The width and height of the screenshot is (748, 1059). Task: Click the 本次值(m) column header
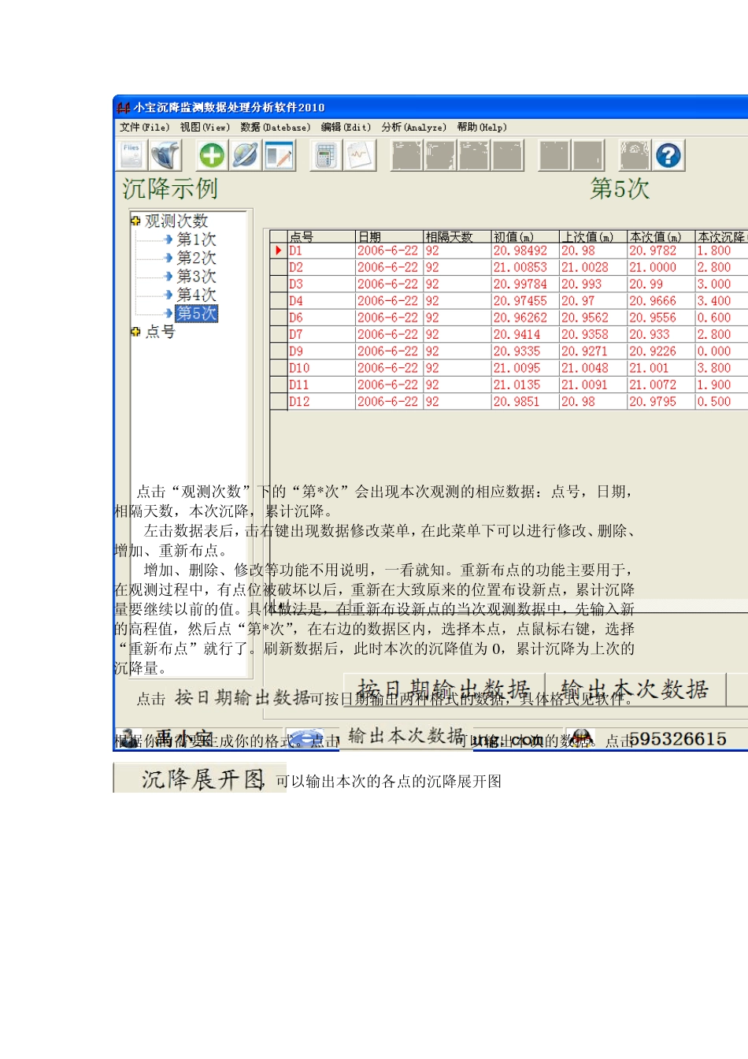661,236
